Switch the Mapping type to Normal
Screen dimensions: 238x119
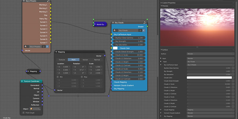coord(97,60)
